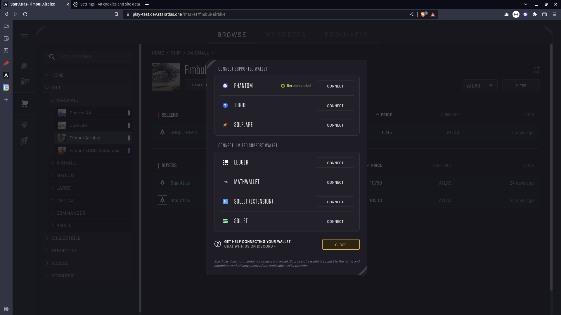Open the Star Atlas buyer at 10750
Screen dimensions: 561x315
180,183
